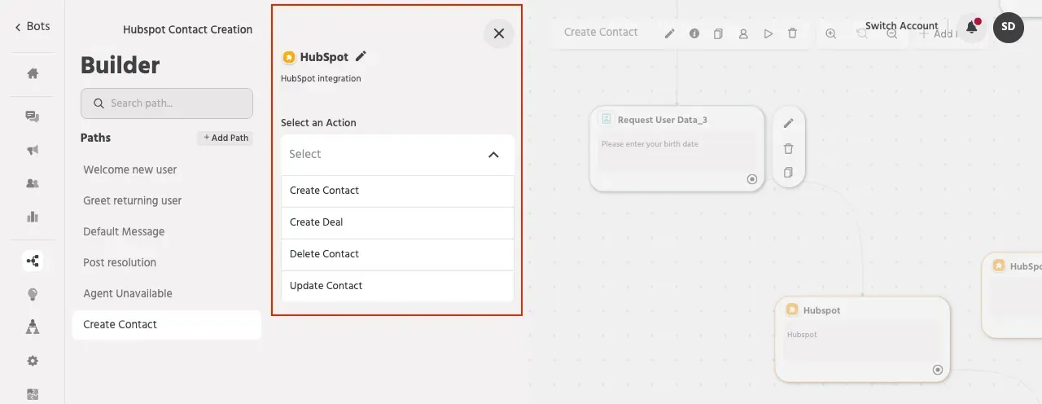Edit Request User Data_3 node with pencil
Screen dimensions: 1042x404
[x=788, y=124]
